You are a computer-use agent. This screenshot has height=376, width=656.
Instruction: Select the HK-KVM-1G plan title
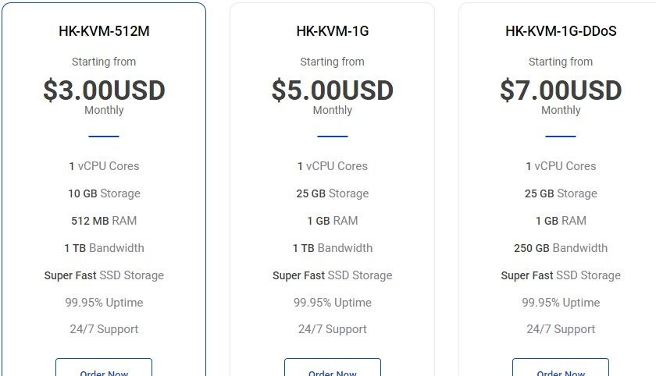point(333,31)
